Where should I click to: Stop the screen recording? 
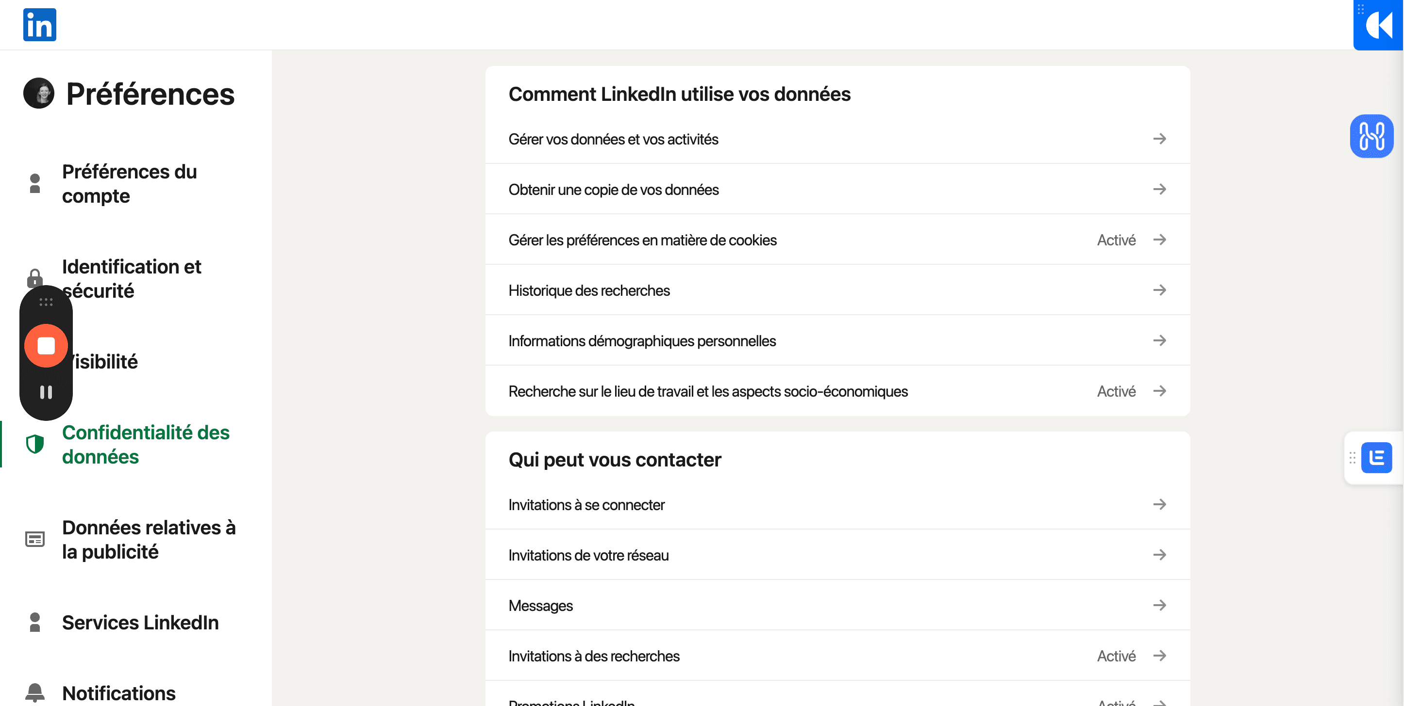(x=46, y=346)
